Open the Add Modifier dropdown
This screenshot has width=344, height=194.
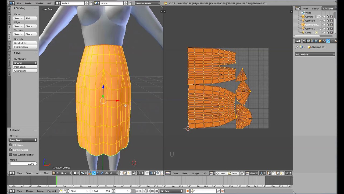pyautogui.click(x=315, y=54)
